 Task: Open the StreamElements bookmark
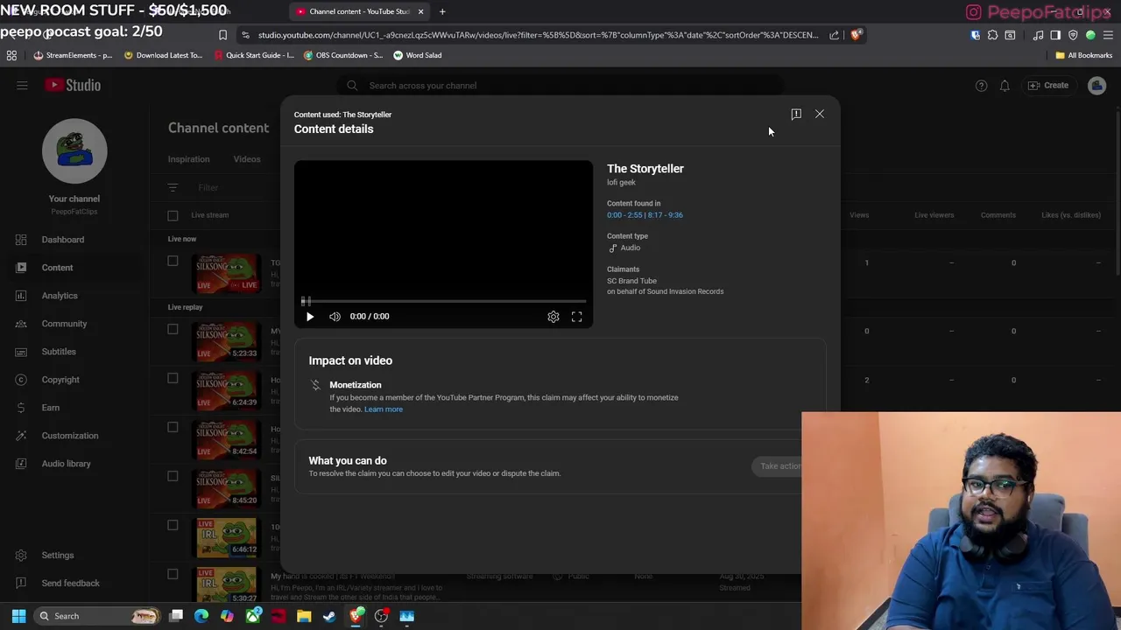73,55
